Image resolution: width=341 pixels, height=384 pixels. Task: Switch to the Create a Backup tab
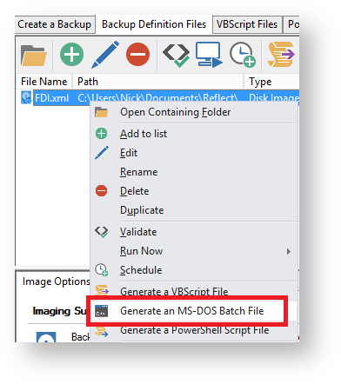(x=55, y=24)
